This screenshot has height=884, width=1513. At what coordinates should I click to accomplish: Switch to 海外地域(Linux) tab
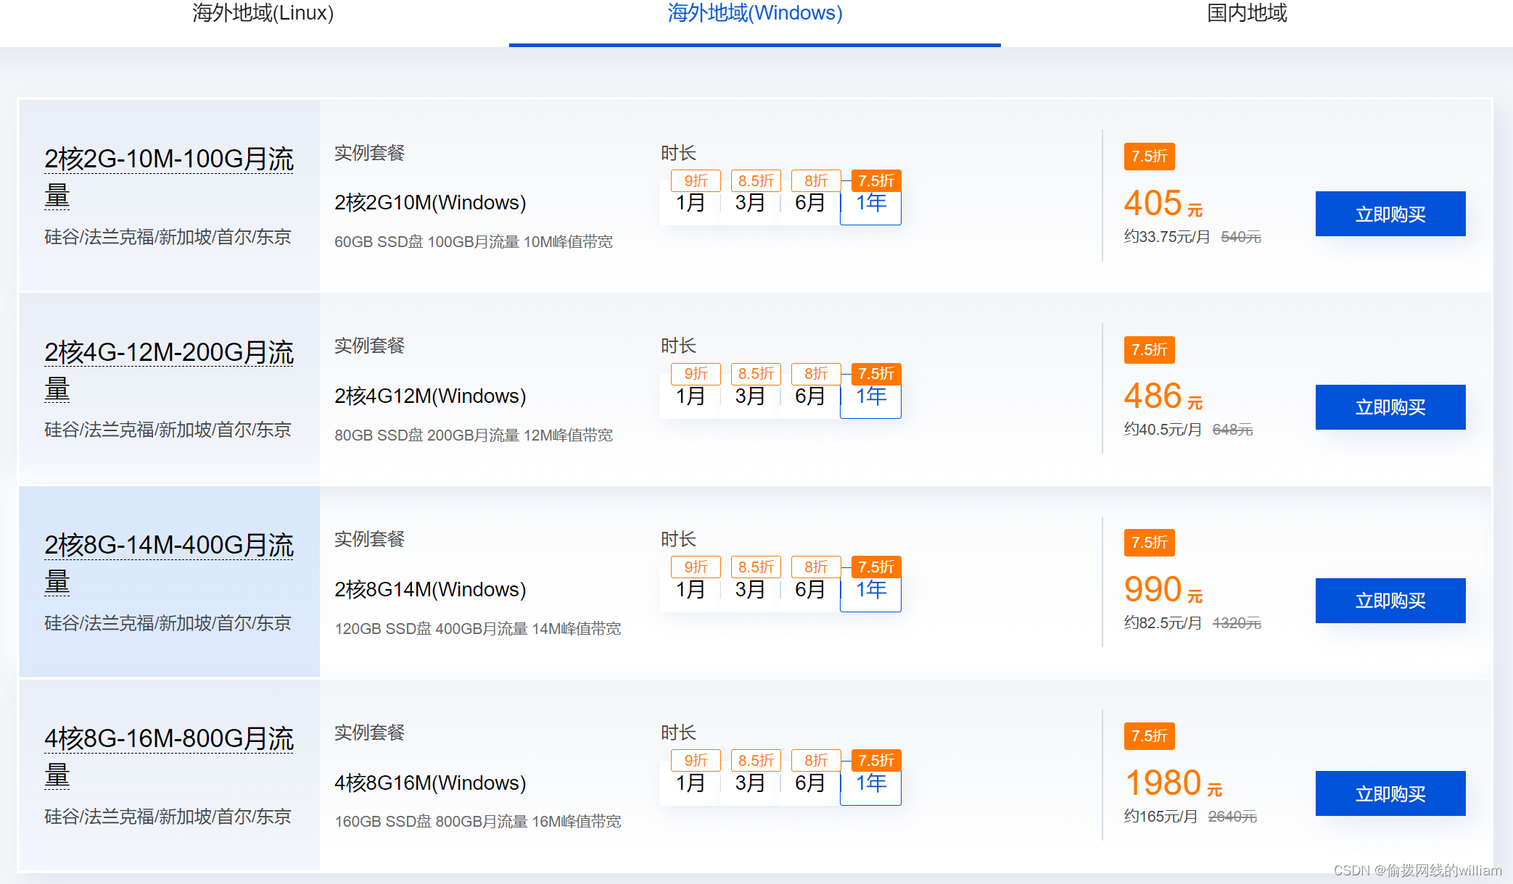click(x=263, y=13)
